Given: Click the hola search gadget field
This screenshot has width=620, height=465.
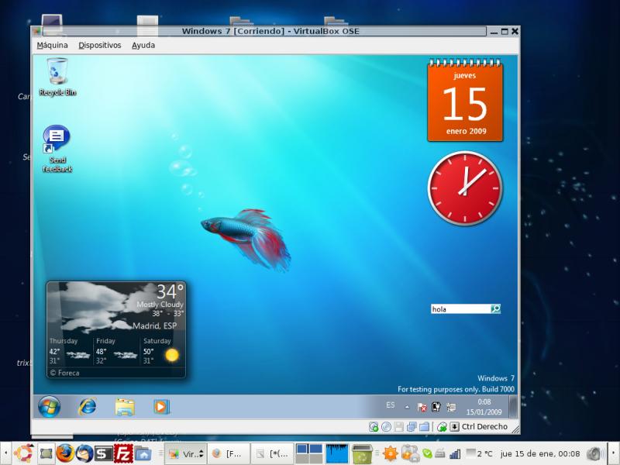Looking at the screenshot, I should [460, 309].
